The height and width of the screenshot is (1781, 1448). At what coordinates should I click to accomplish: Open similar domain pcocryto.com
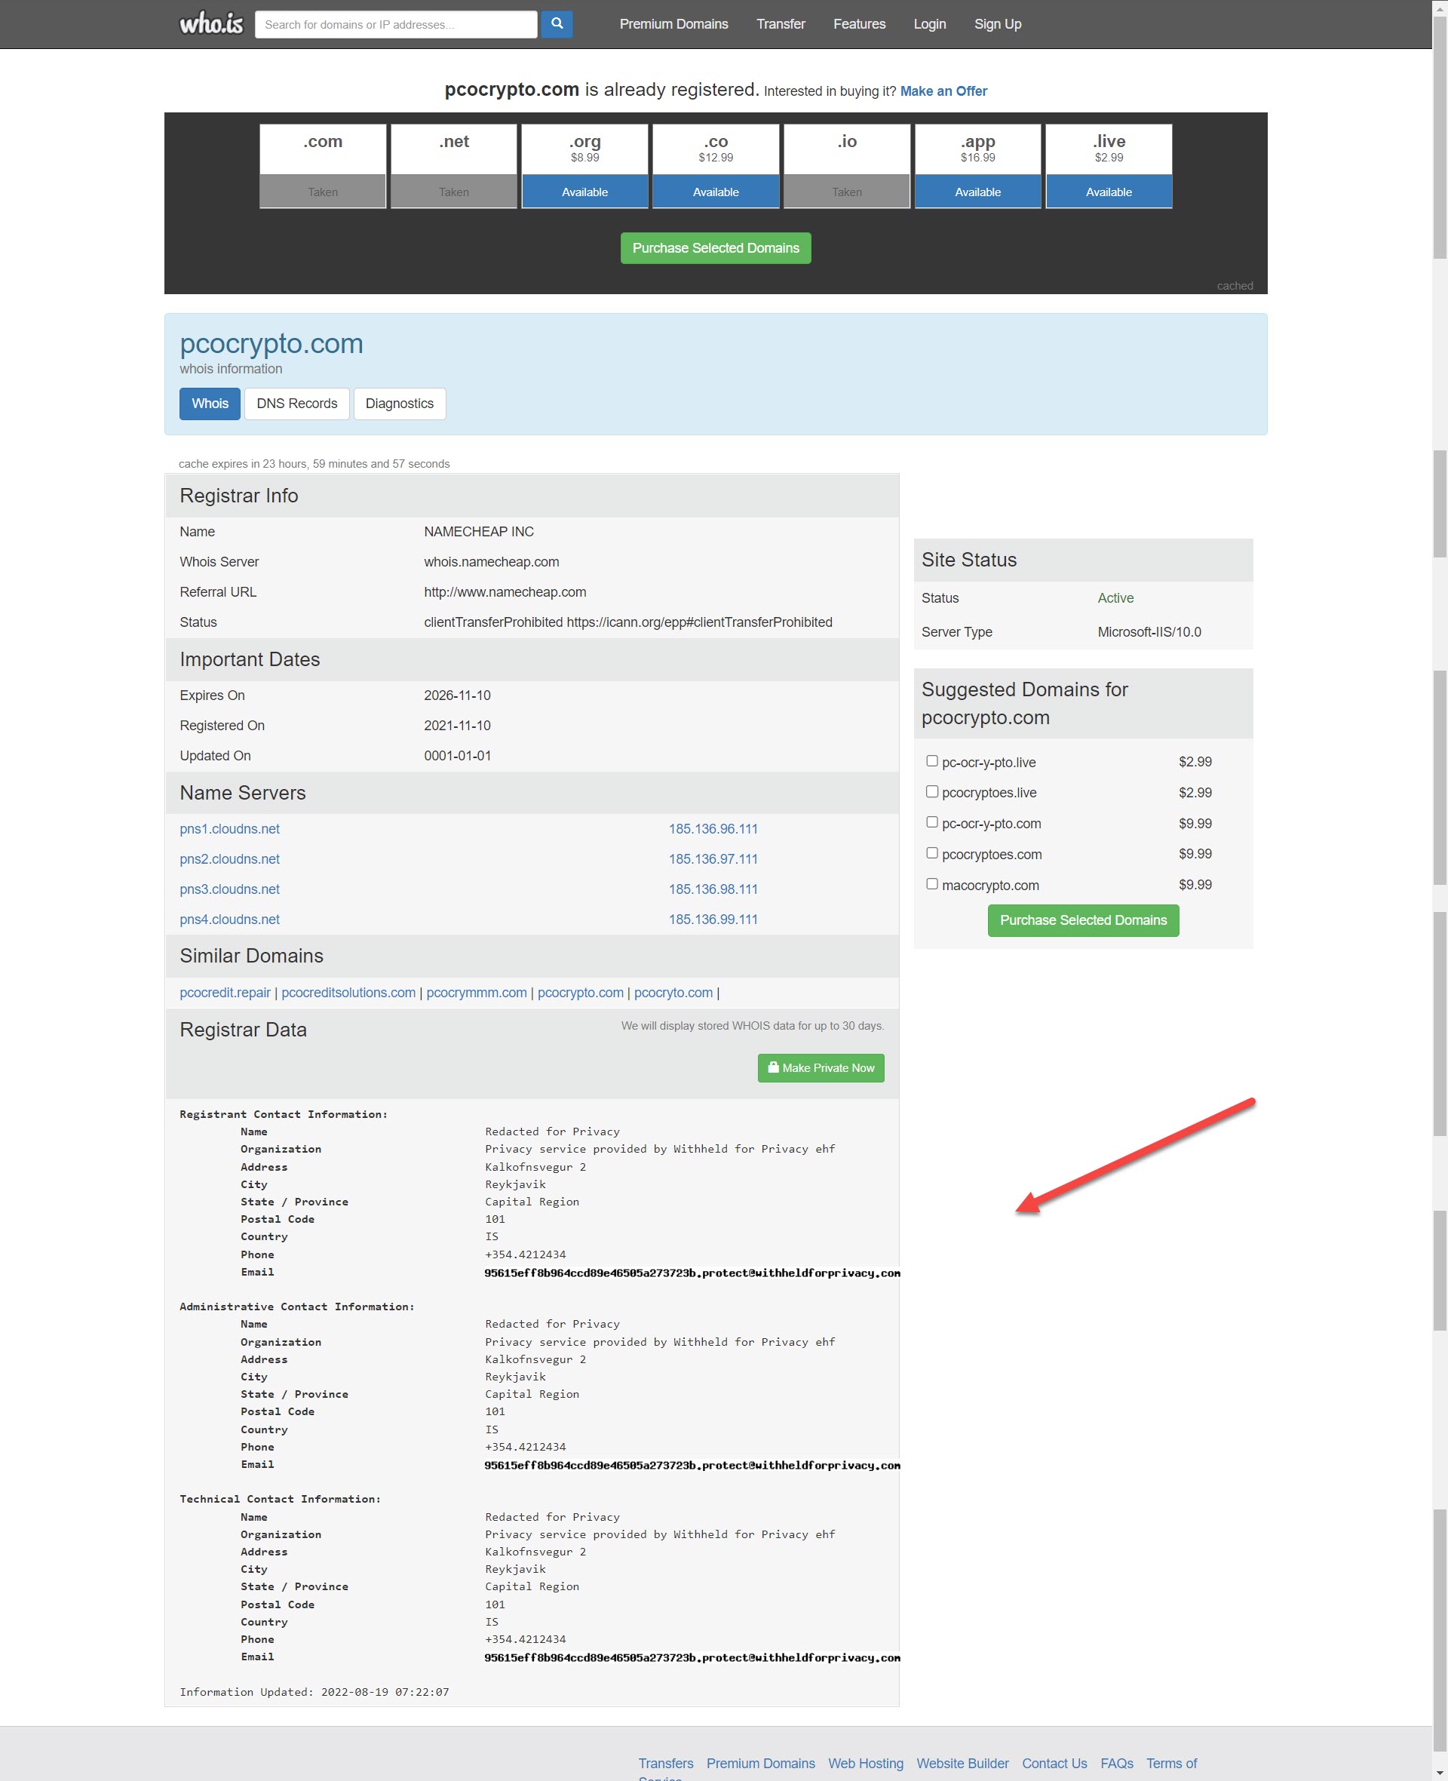tap(673, 993)
